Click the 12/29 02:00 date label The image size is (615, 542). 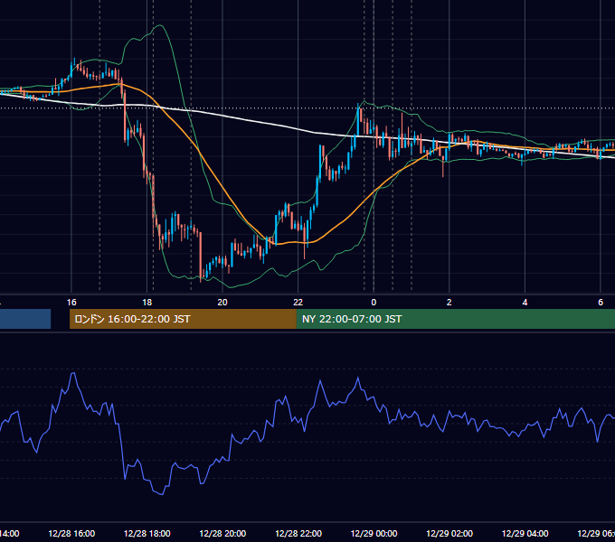[449, 533]
